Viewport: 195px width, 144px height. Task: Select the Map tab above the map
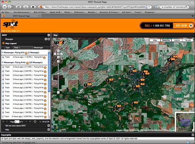pyautogui.click(x=55, y=35)
